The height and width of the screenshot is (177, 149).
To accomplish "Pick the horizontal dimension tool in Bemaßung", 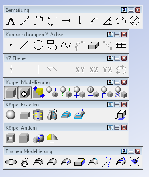I will pos(38,21).
